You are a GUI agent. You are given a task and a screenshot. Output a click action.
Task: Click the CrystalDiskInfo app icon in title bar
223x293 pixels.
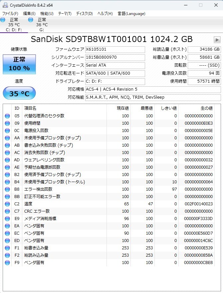(5, 5)
